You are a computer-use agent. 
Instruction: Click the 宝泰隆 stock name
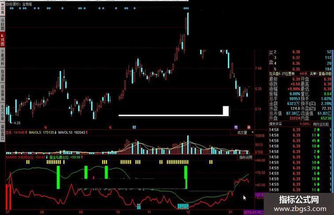pyautogui.click(x=27, y=4)
